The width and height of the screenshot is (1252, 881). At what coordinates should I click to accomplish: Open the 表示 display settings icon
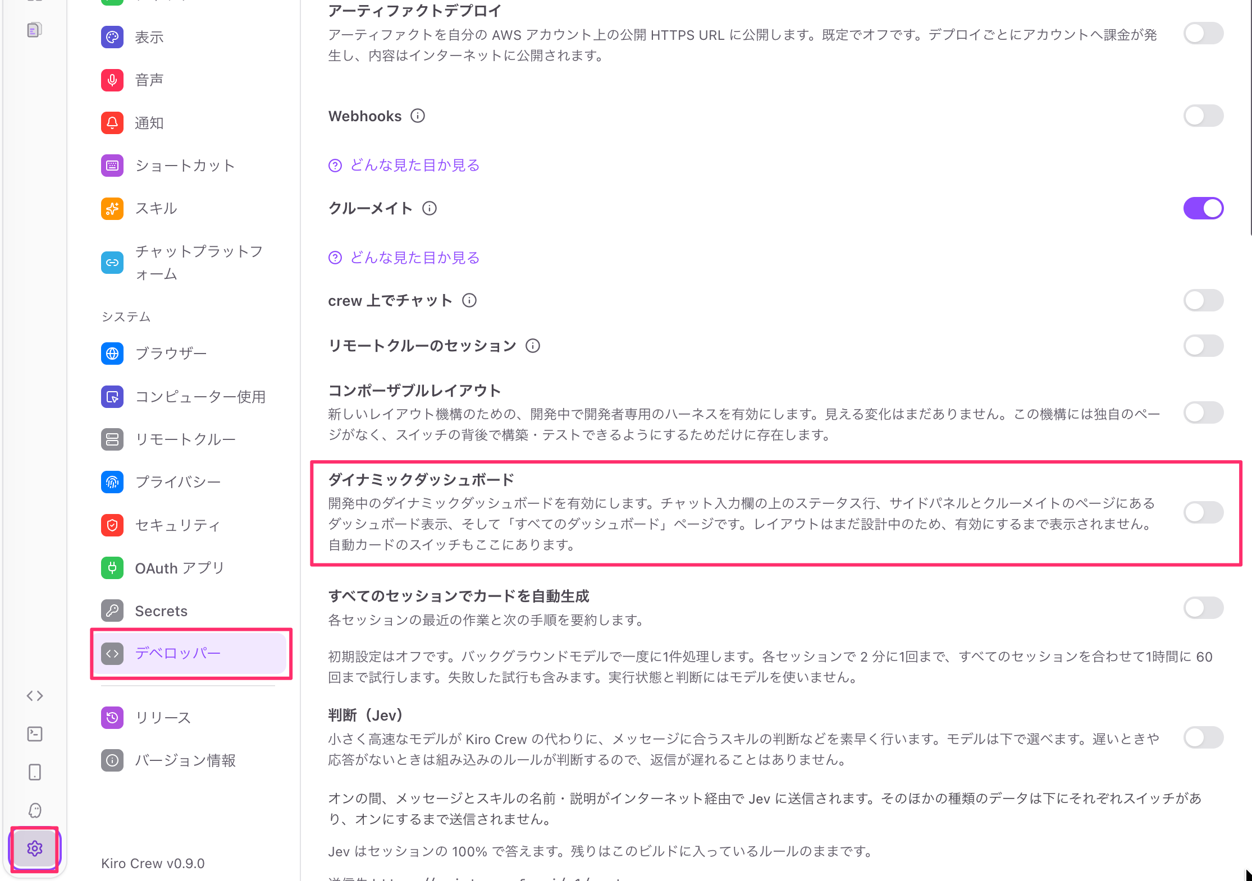pyautogui.click(x=112, y=37)
